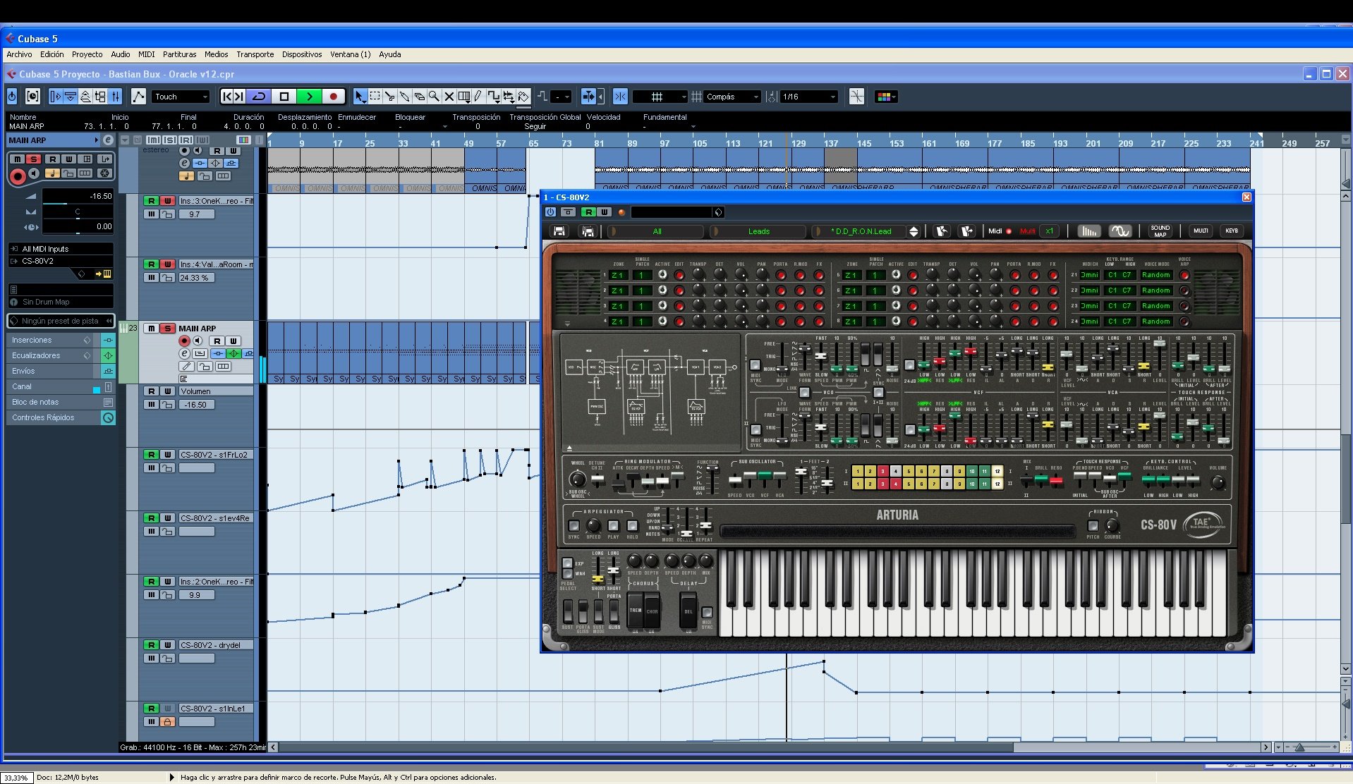Select the Glue tool
The width and height of the screenshot is (1353, 784).
coord(404,97)
